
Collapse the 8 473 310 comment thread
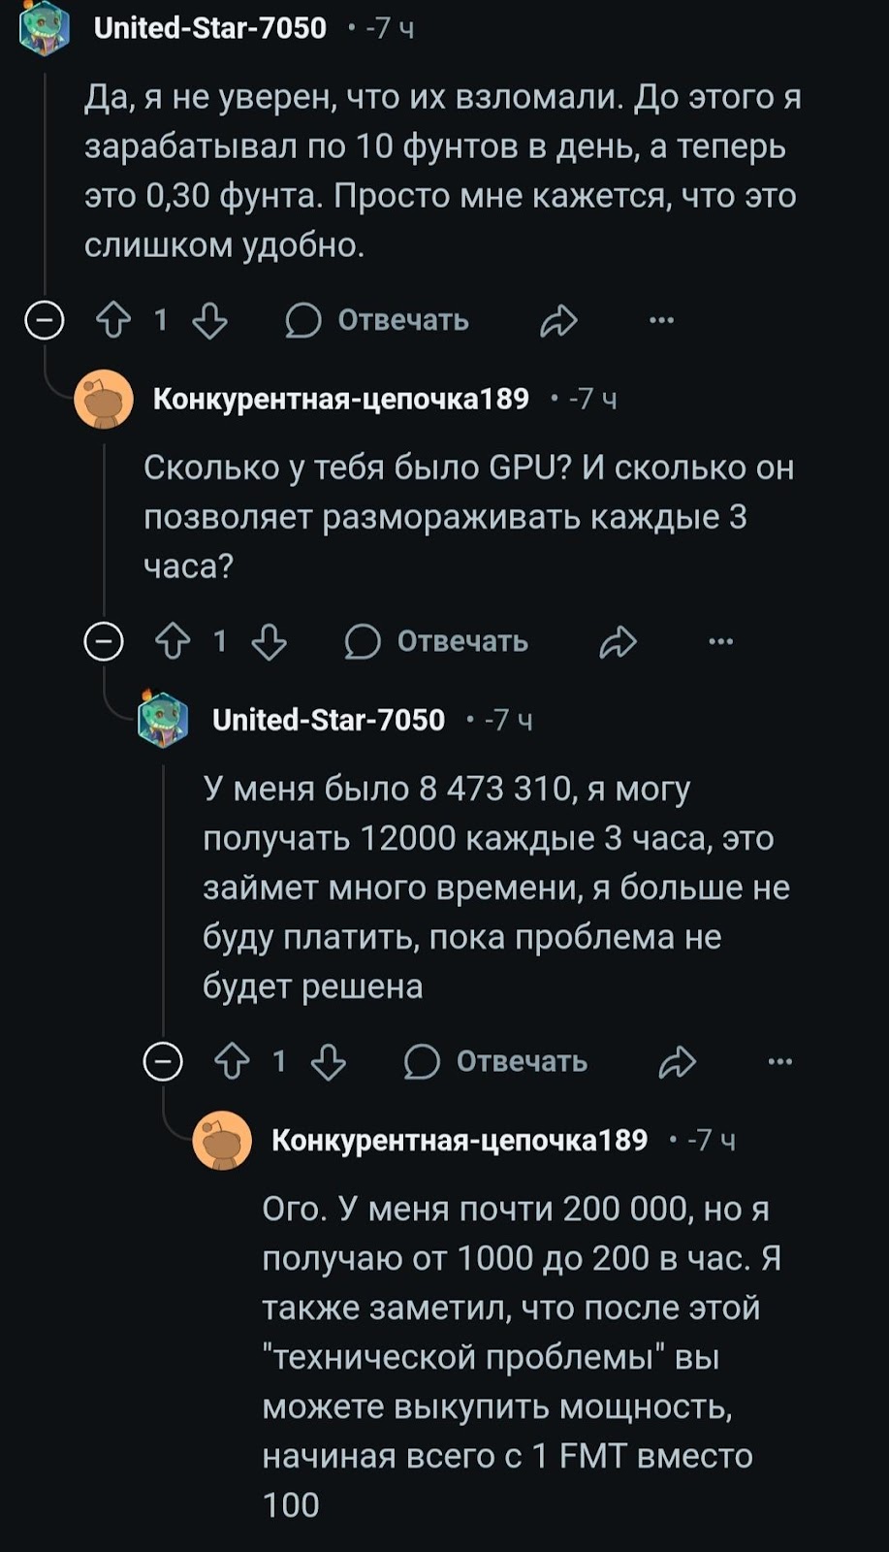point(163,1061)
